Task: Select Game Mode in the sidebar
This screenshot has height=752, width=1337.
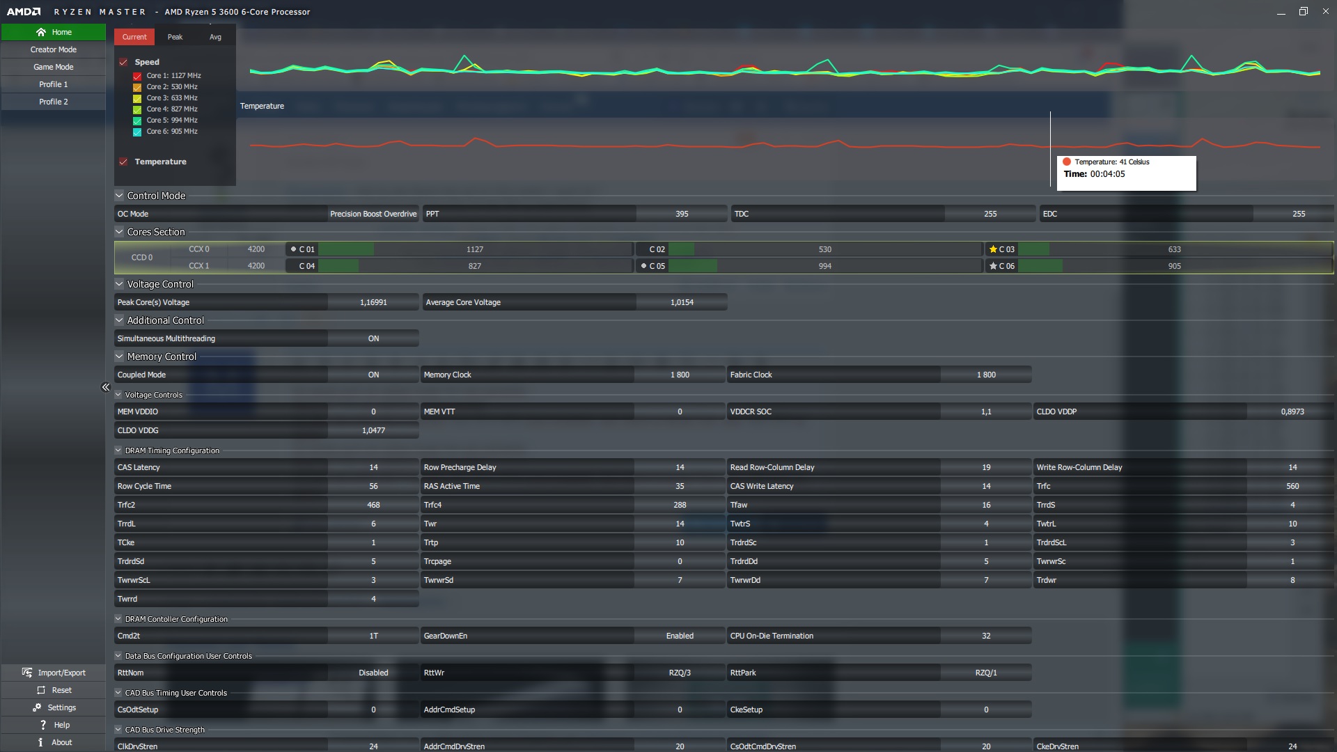Action: (54, 67)
